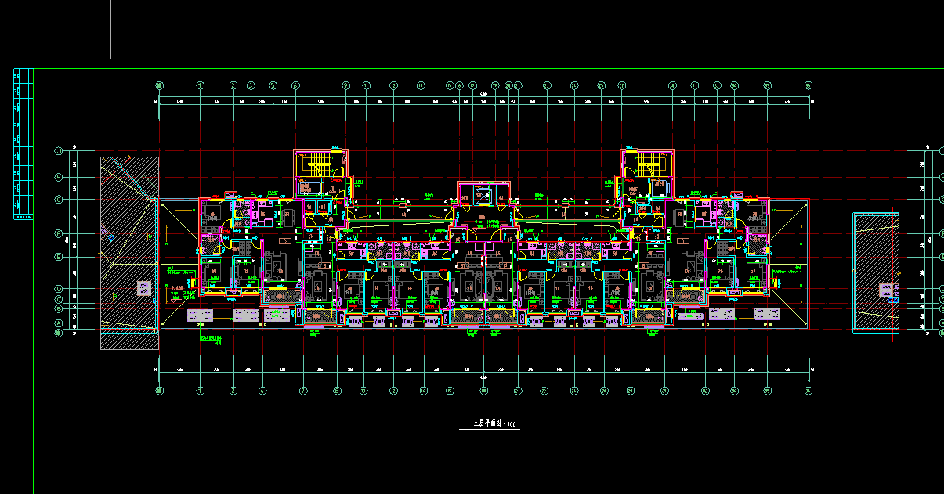
Task: Click the yellow staircase in the right stairwell
Action: pyautogui.click(x=646, y=164)
